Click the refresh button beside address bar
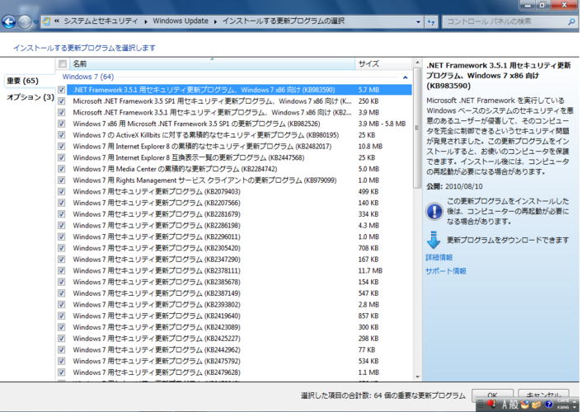The width and height of the screenshot is (582, 412). [431, 22]
